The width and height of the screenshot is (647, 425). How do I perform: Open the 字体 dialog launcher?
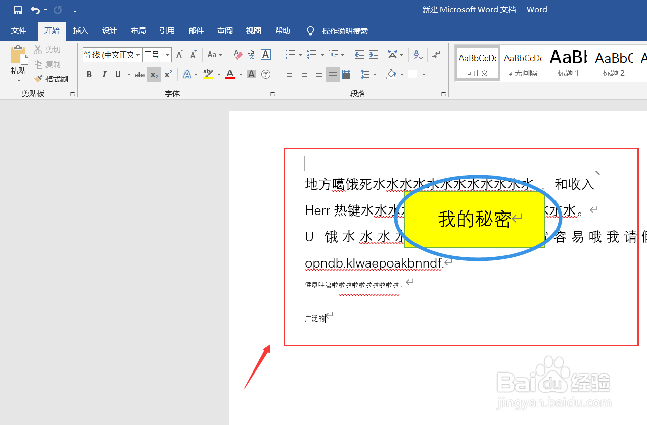272,94
